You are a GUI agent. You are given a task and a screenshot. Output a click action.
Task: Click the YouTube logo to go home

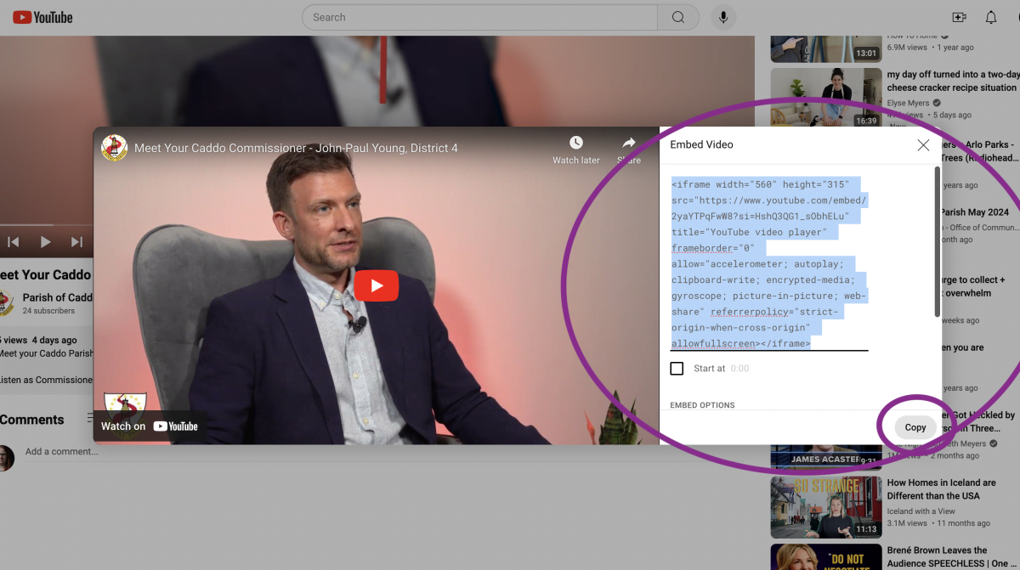[42, 17]
